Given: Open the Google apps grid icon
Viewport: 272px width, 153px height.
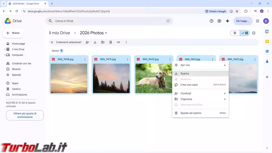Looking at the screenshot, I should pos(258,21).
